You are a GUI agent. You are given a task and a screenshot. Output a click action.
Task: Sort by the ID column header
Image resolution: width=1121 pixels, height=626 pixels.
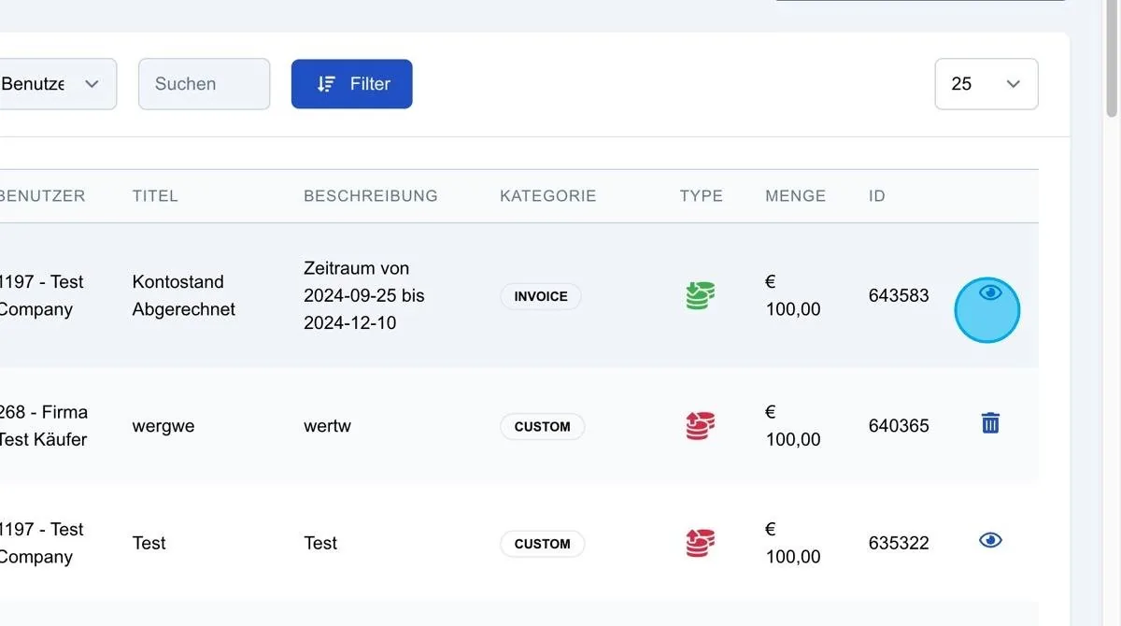coord(877,196)
